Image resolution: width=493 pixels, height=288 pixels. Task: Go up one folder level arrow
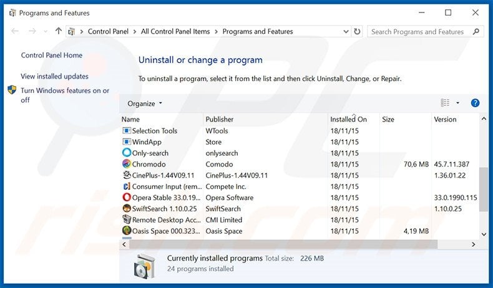(x=58, y=31)
